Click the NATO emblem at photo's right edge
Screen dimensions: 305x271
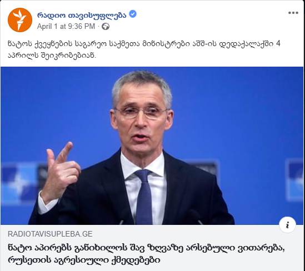click(x=294, y=180)
